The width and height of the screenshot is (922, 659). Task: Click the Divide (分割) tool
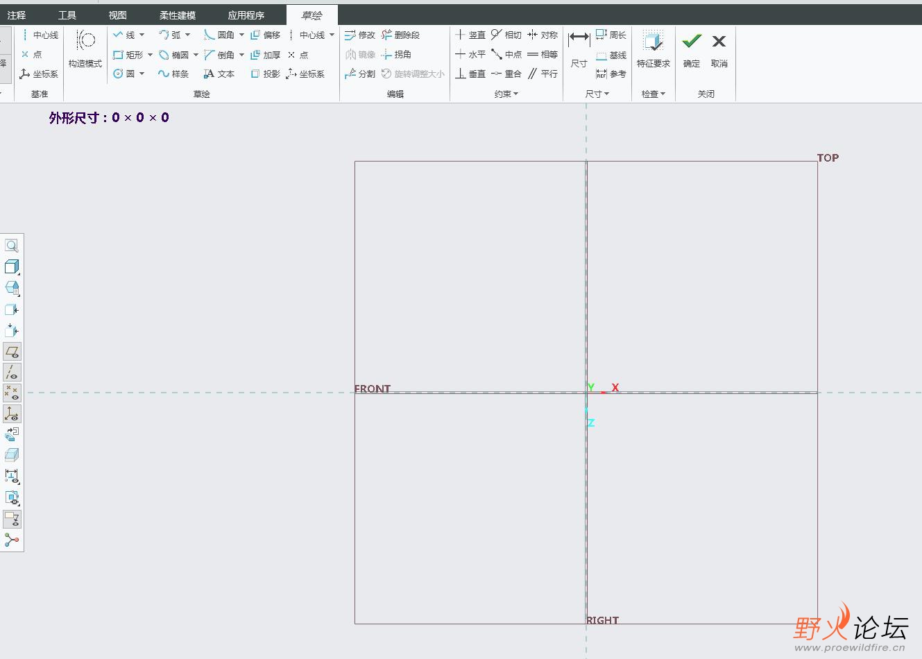tap(360, 74)
